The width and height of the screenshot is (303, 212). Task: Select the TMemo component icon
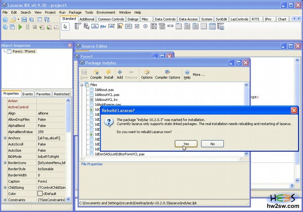120,26
